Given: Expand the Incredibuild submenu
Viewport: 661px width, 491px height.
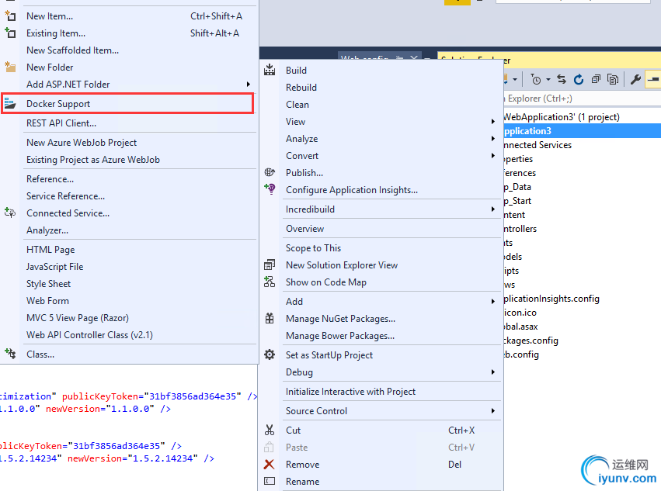Looking at the screenshot, I should [x=492, y=209].
